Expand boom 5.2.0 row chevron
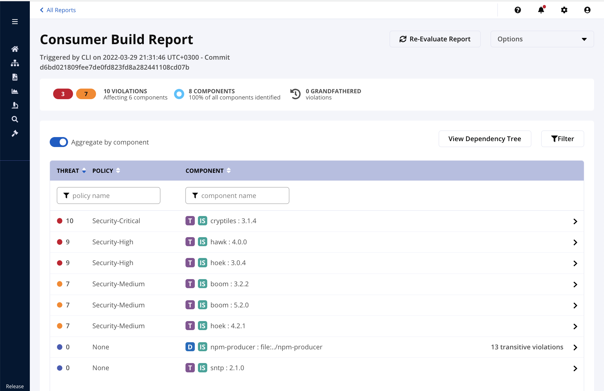This screenshot has width=604, height=391. (x=575, y=306)
